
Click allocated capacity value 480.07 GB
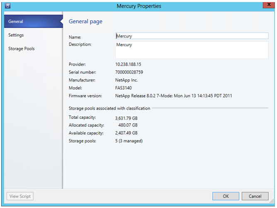pos(128,125)
